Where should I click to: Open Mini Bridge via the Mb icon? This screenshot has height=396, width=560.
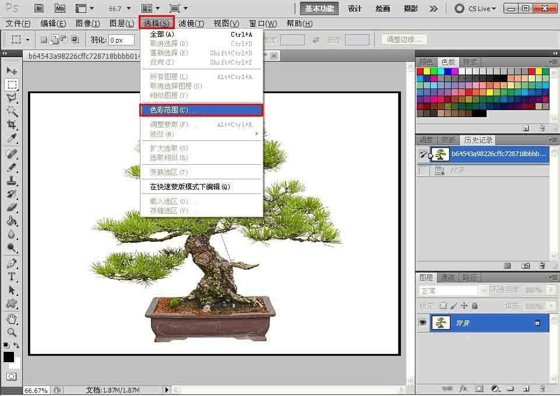coord(59,8)
